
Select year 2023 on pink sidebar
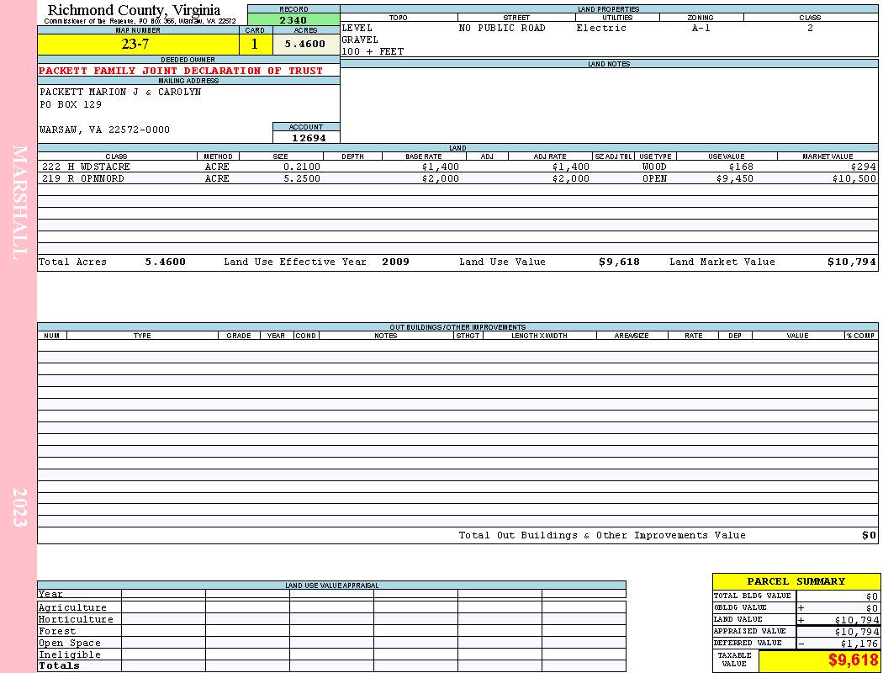[19, 507]
